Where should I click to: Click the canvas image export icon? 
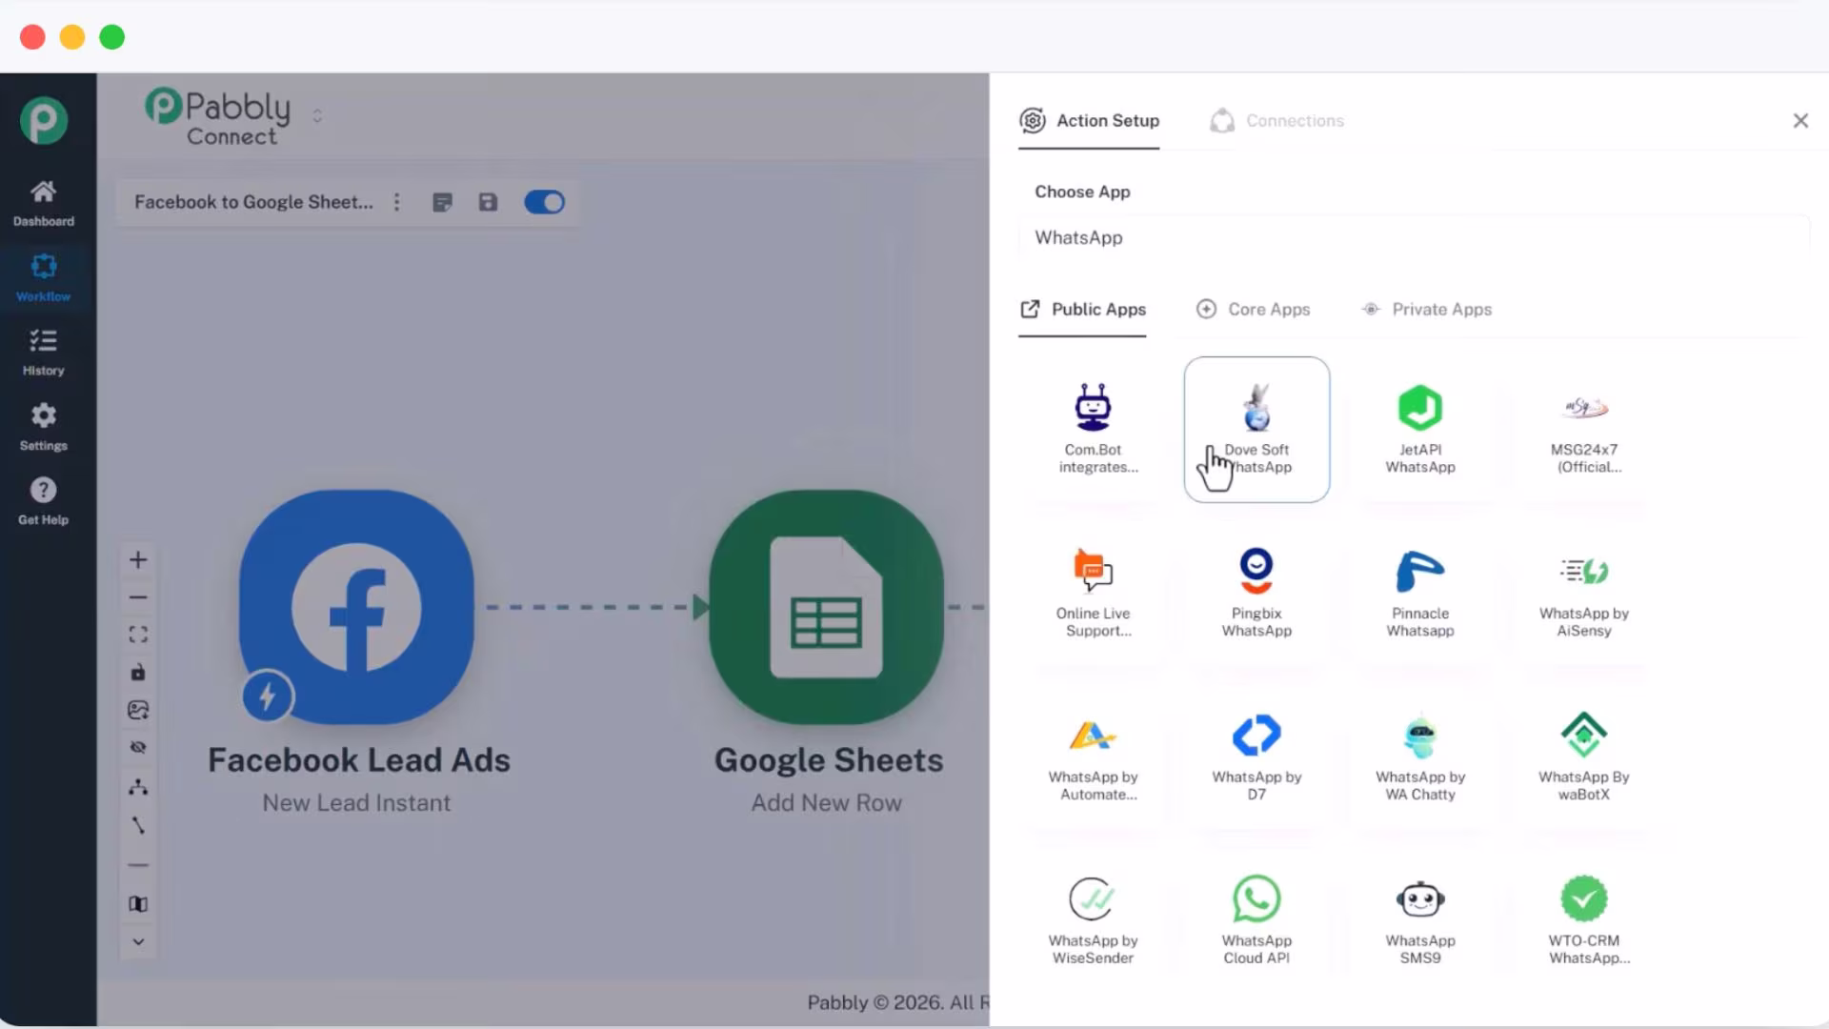138,710
